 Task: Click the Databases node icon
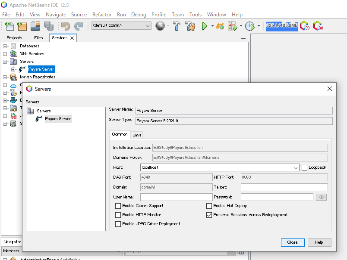point(13,46)
